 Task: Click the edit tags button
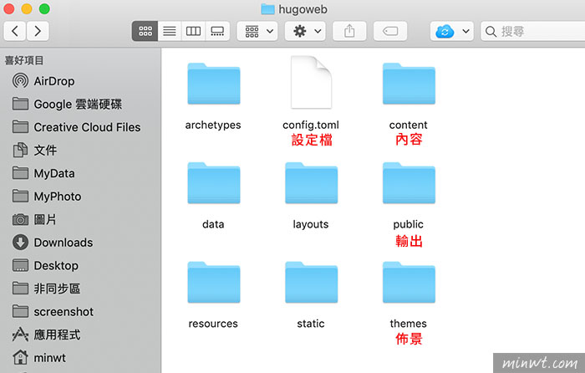tap(390, 31)
